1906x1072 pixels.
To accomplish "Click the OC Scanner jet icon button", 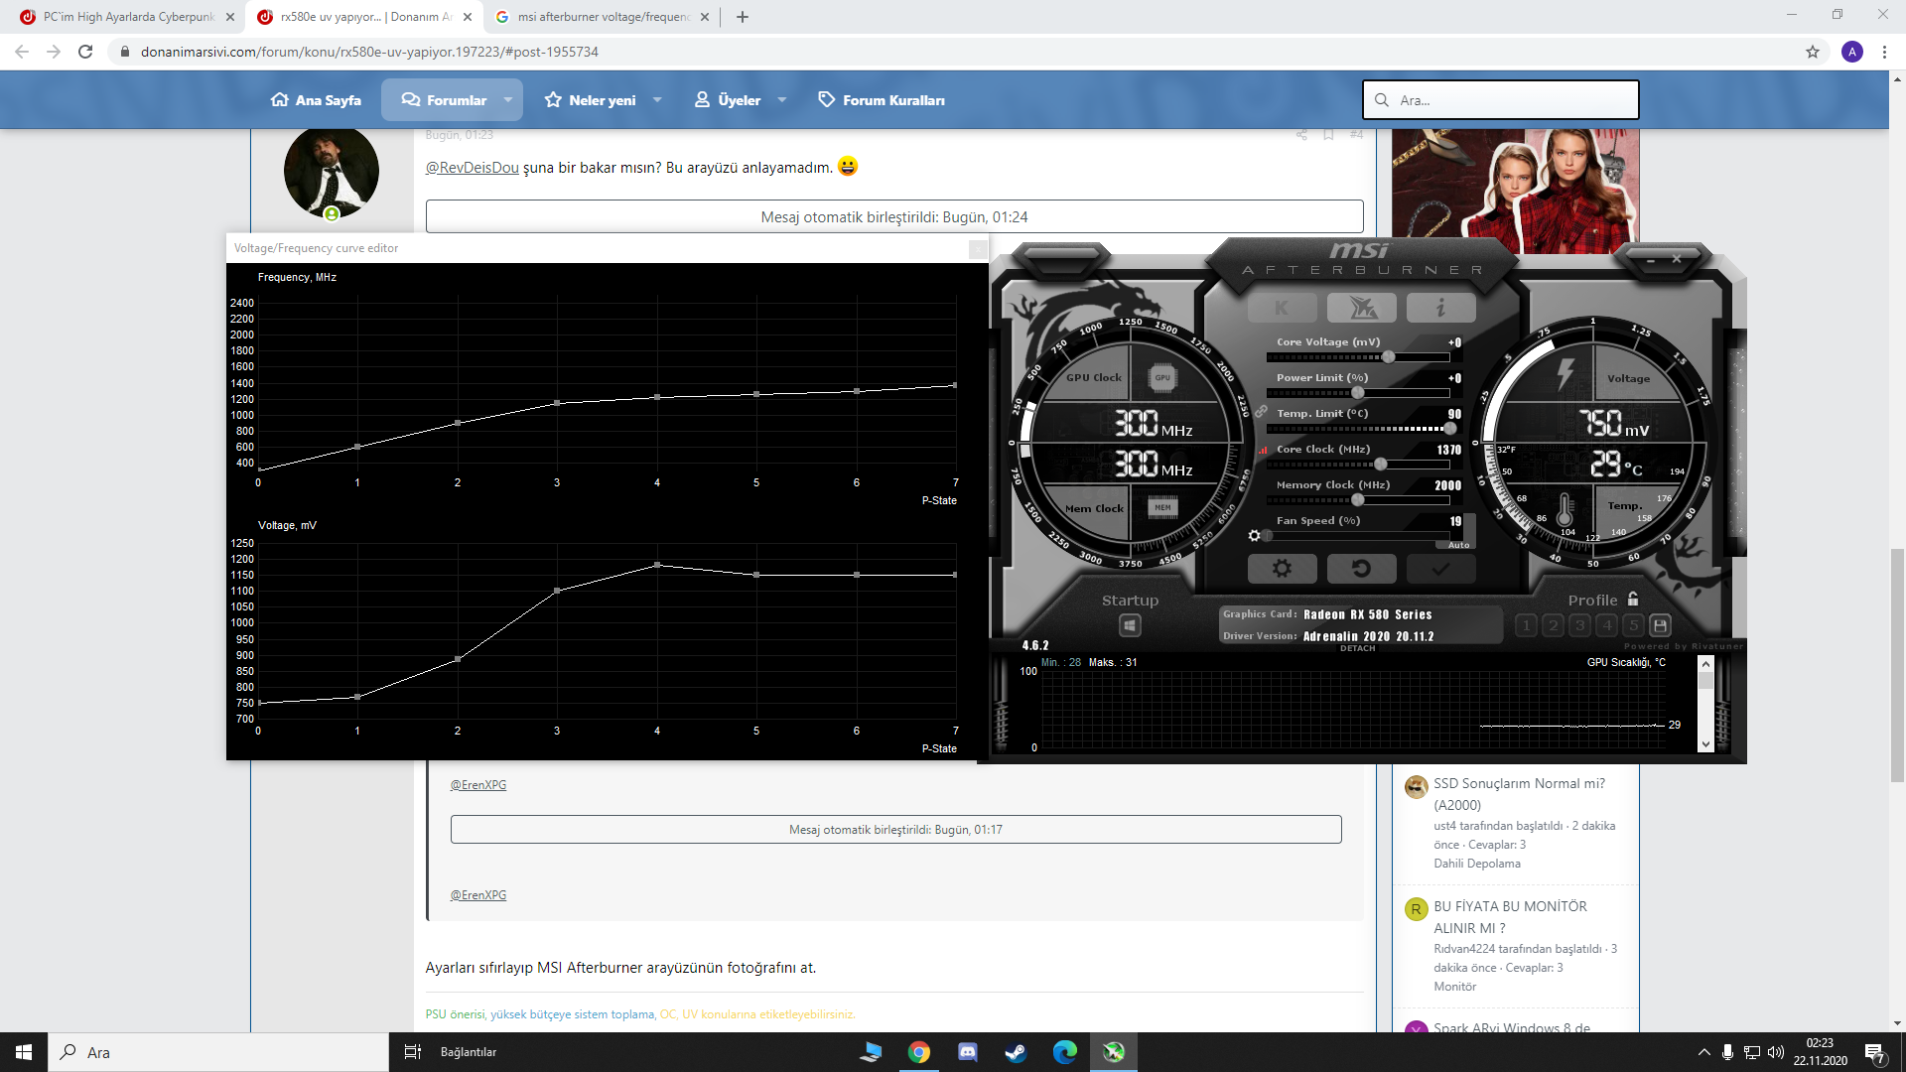I will pos(1361,308).
